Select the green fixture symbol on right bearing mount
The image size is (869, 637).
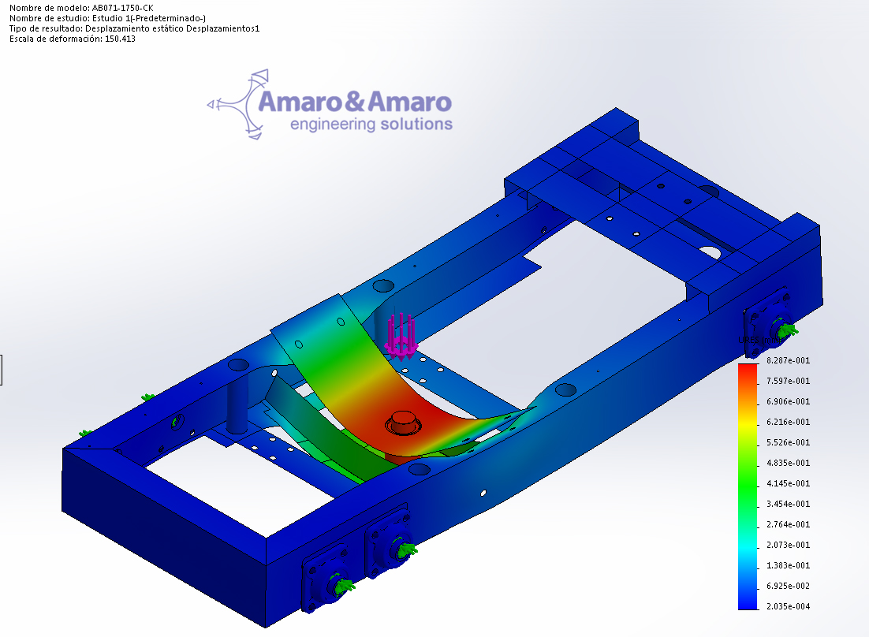pos(785,330)
